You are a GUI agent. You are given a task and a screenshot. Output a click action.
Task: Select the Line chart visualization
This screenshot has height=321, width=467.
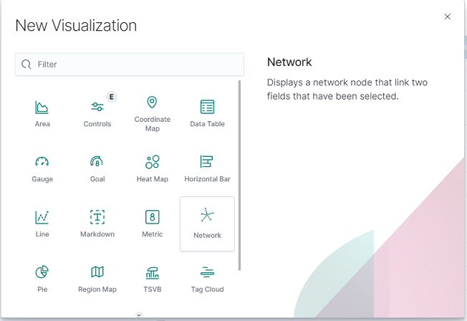(42, 224)
